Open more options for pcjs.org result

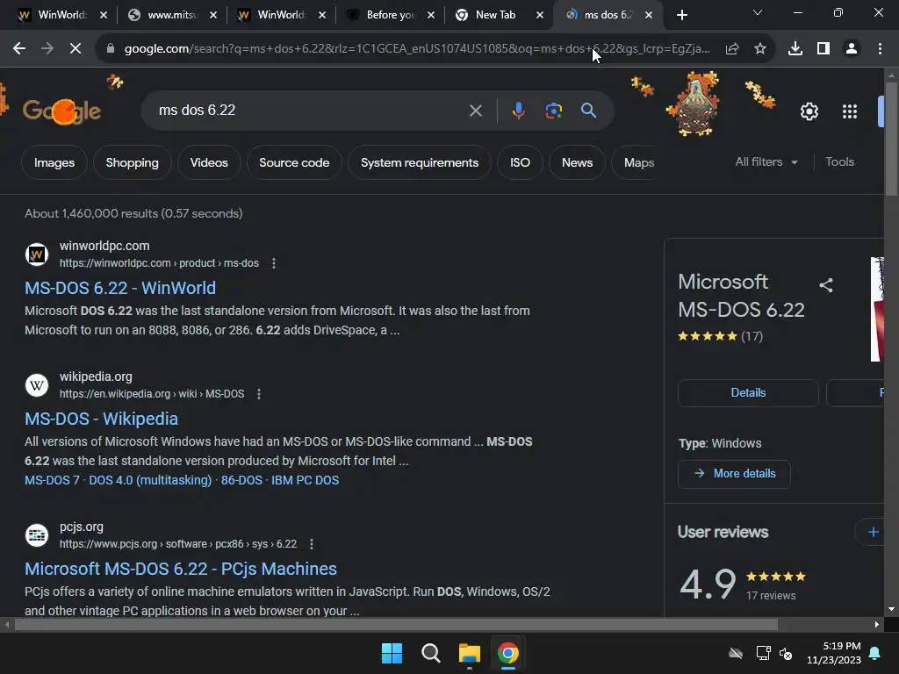tap(312, 544)
